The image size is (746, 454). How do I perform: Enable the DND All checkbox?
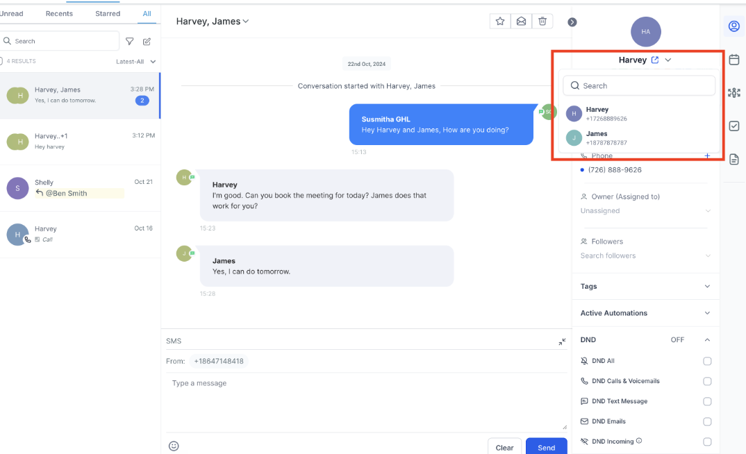click(707, 361)
